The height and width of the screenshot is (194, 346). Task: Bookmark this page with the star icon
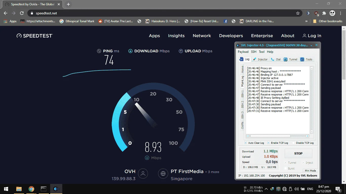coord(298,13)
